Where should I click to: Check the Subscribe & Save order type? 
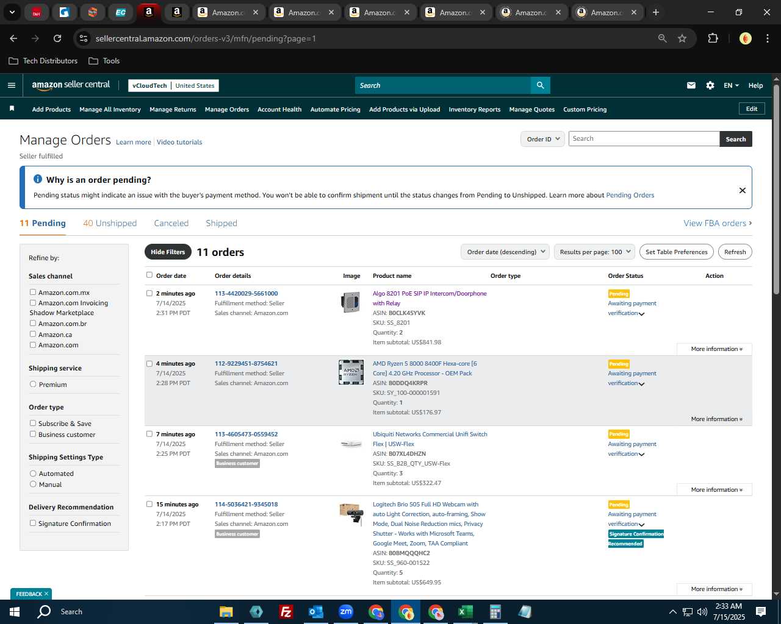[33, 424]
